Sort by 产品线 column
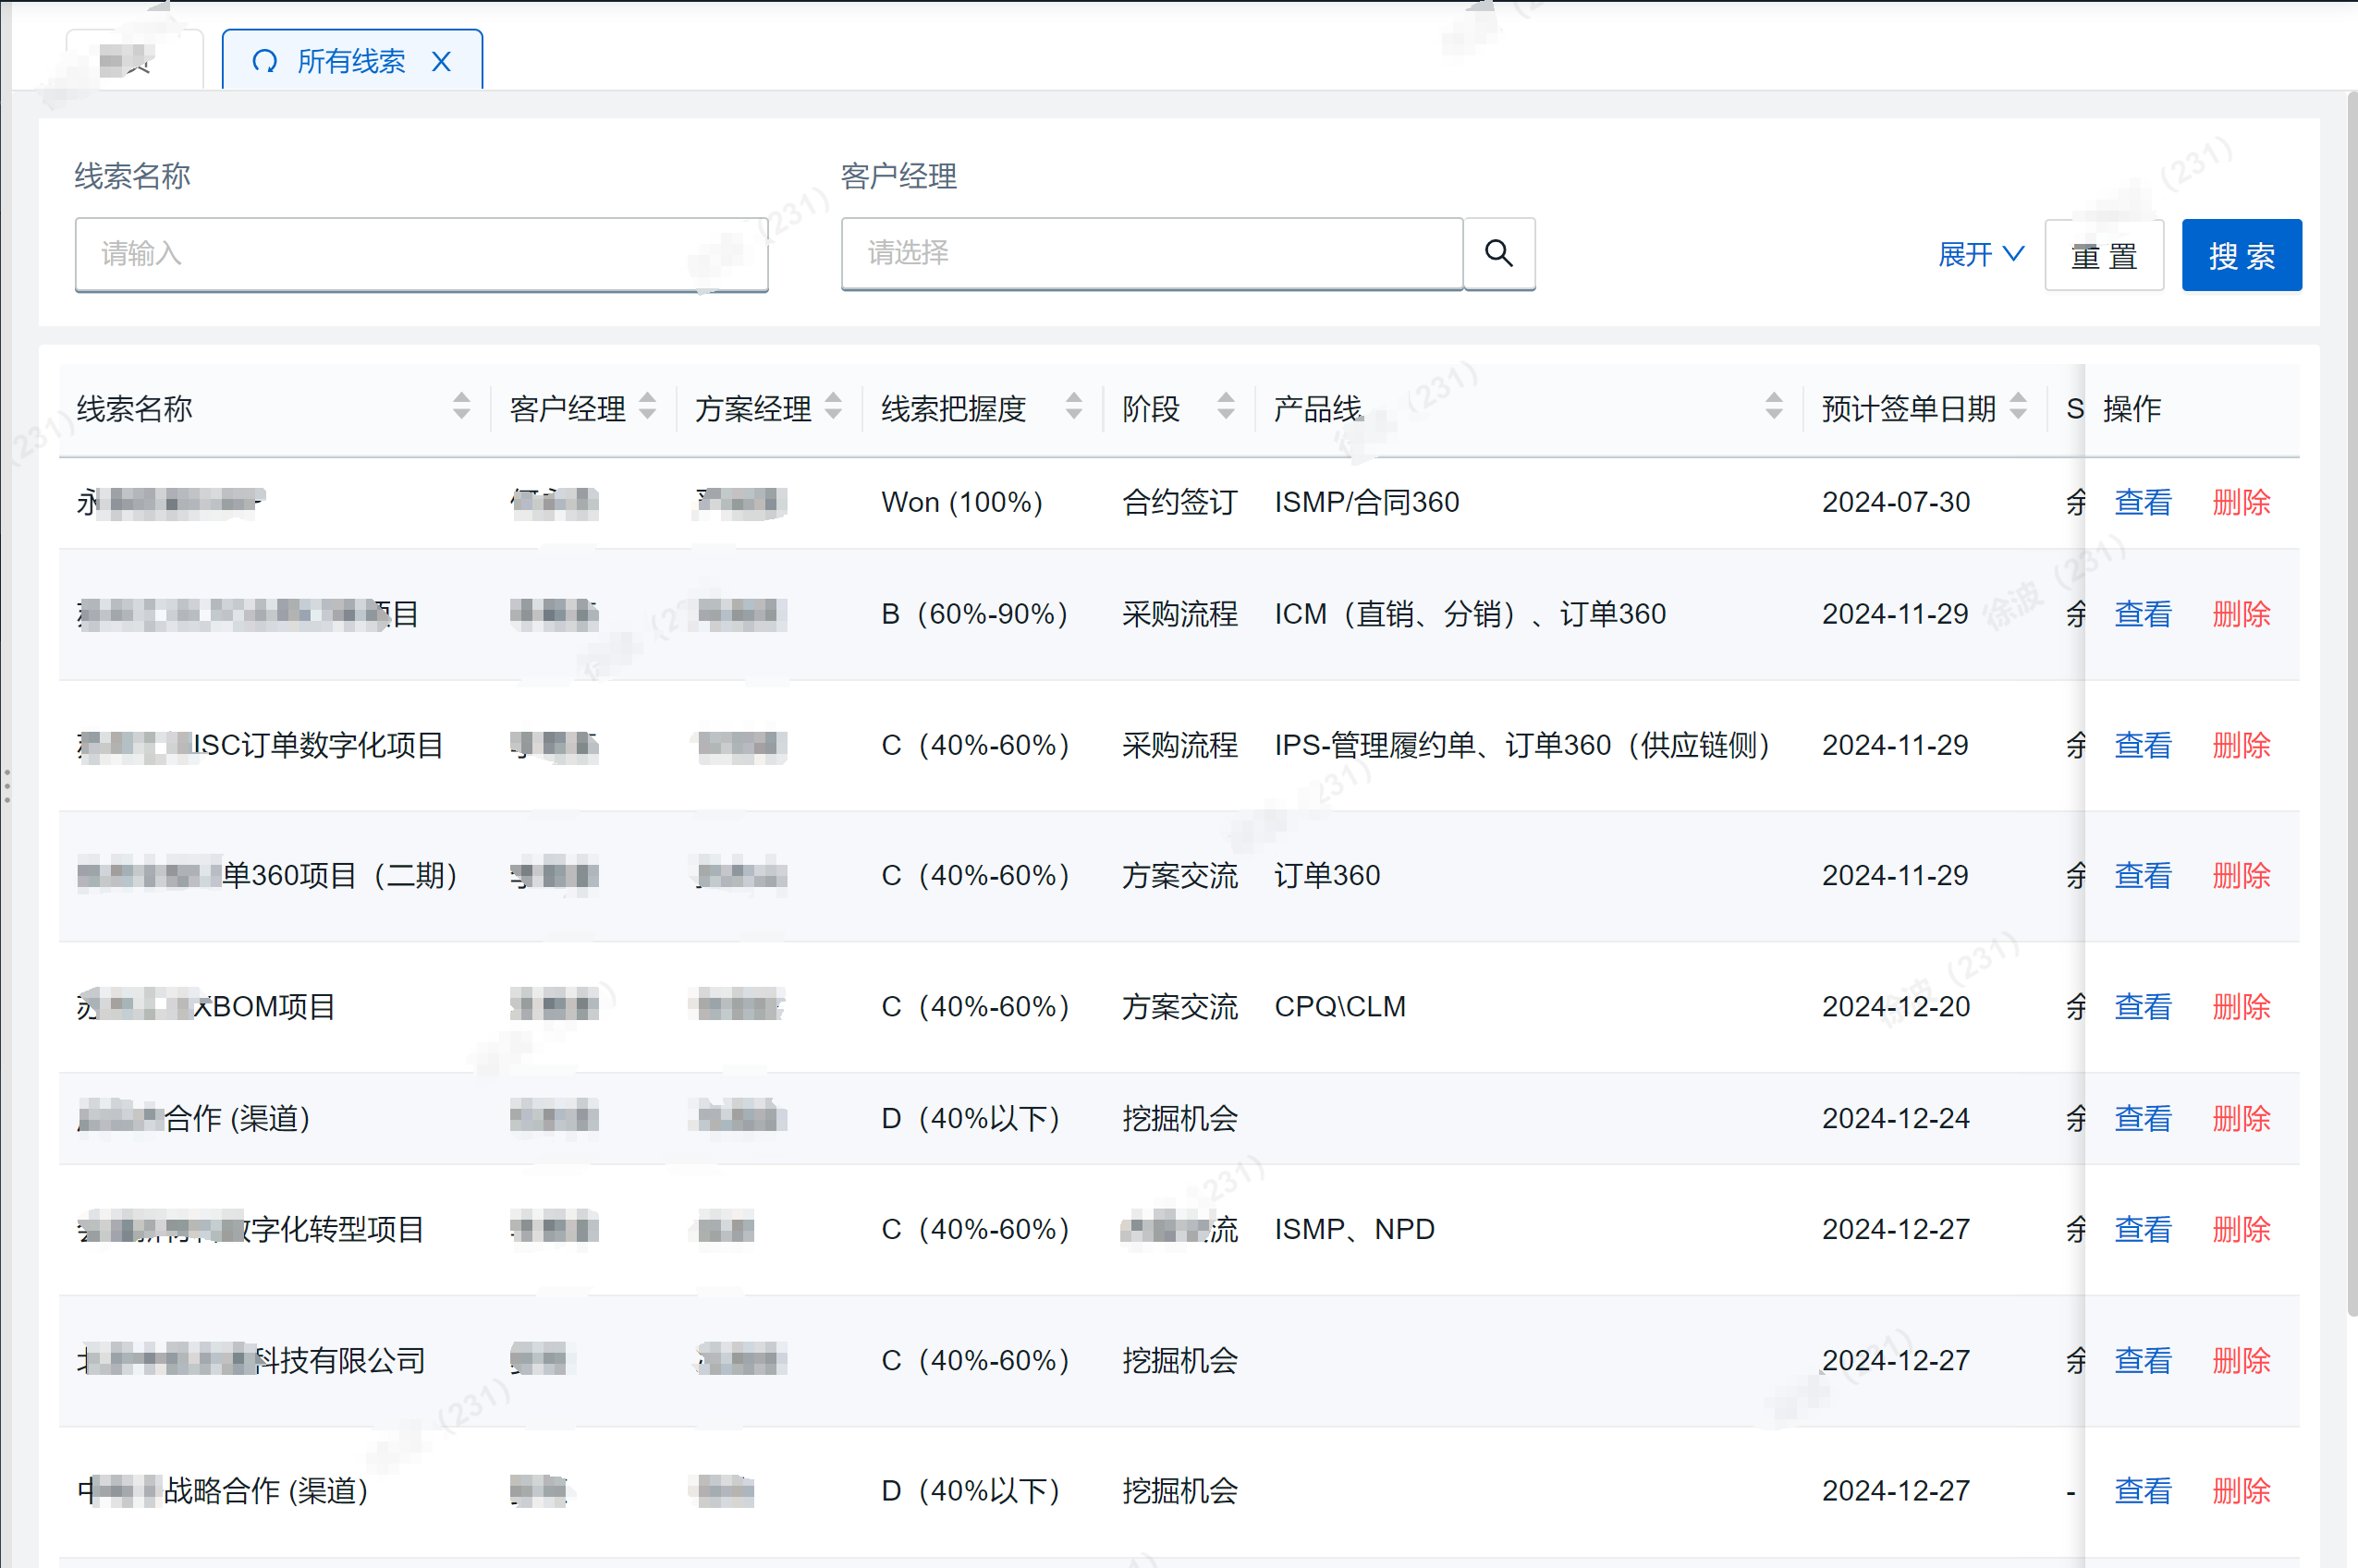This screenshot has width=2358, height=1568. [x=1774, y=407]
